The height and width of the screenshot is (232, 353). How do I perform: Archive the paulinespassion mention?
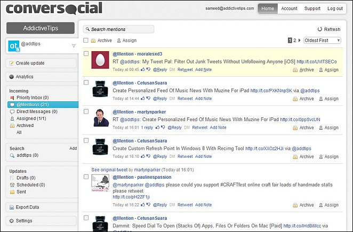[x=303, y=205]
